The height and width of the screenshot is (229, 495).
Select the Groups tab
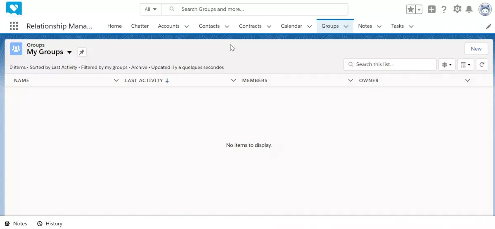330,26
